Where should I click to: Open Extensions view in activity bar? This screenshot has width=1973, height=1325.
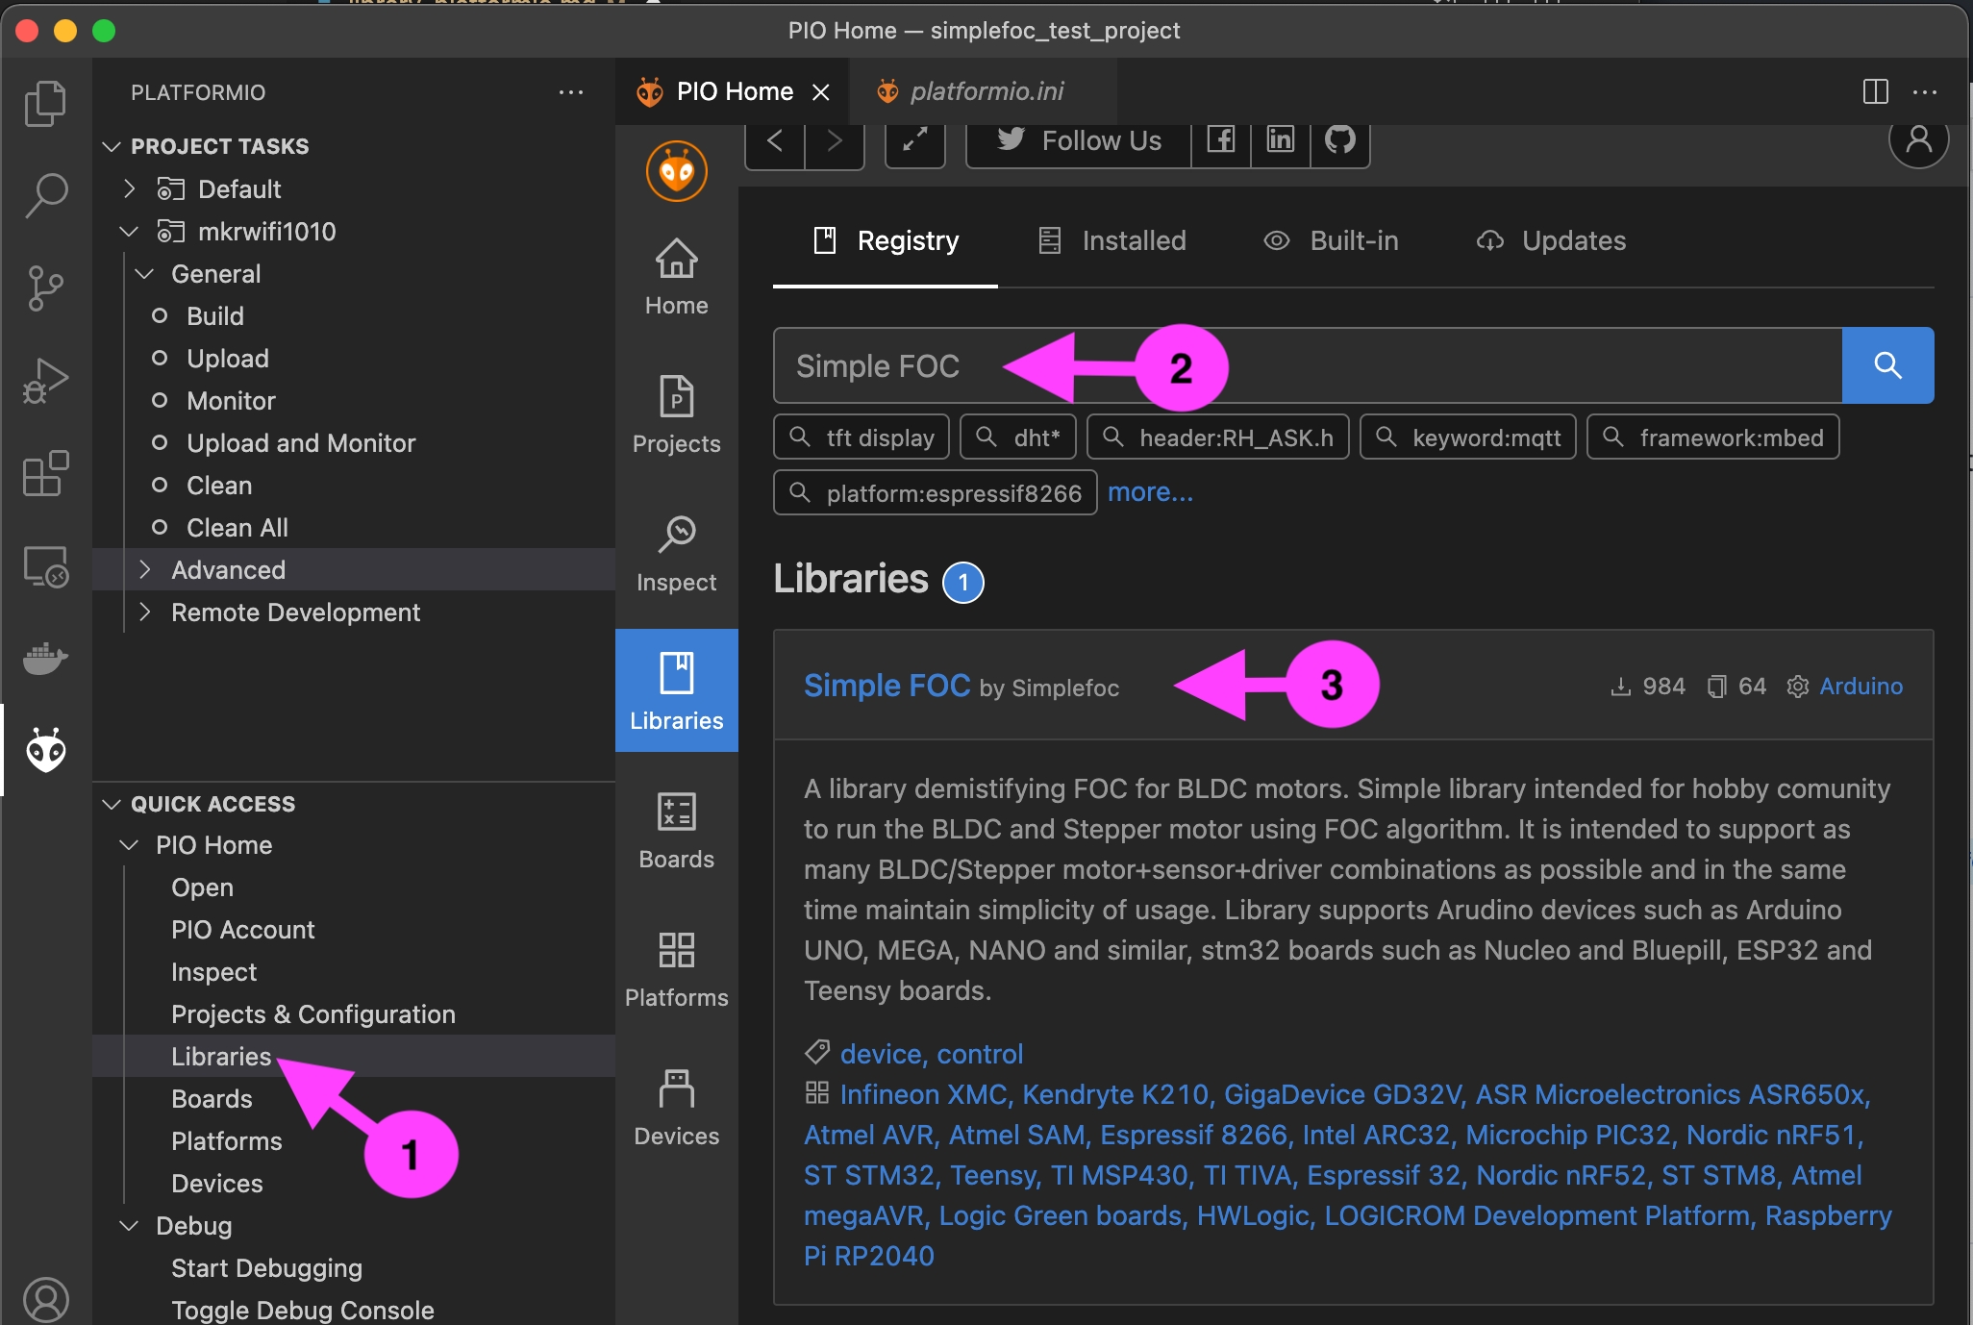[x=45, y=473]
